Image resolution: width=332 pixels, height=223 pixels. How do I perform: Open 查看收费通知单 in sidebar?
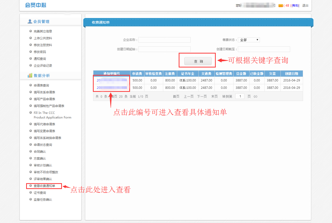[44, 186]
